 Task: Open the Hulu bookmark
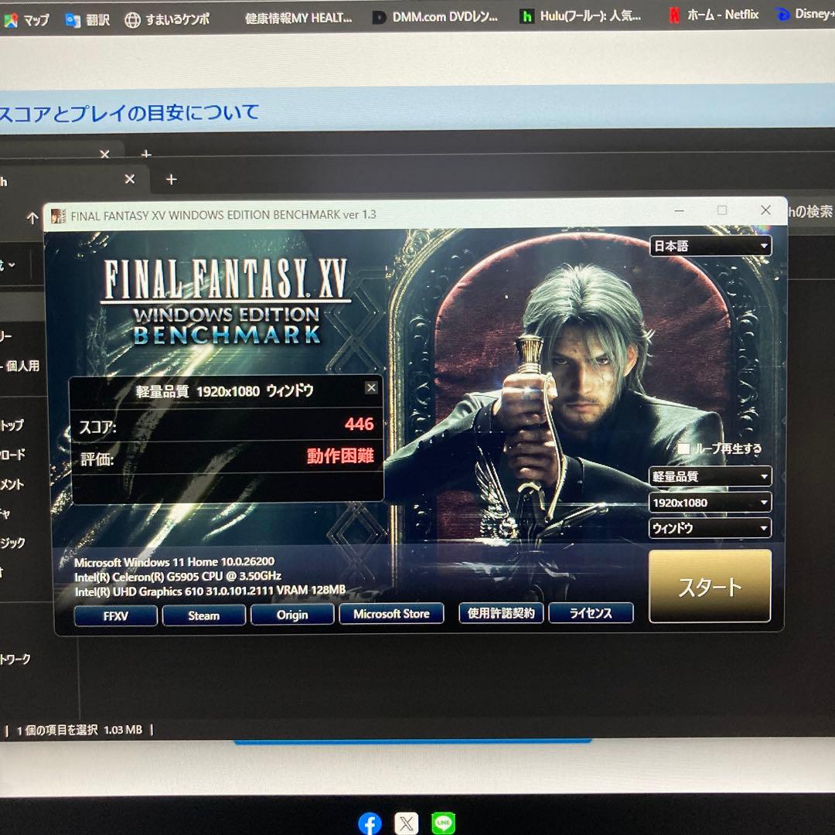pos(580,15)
